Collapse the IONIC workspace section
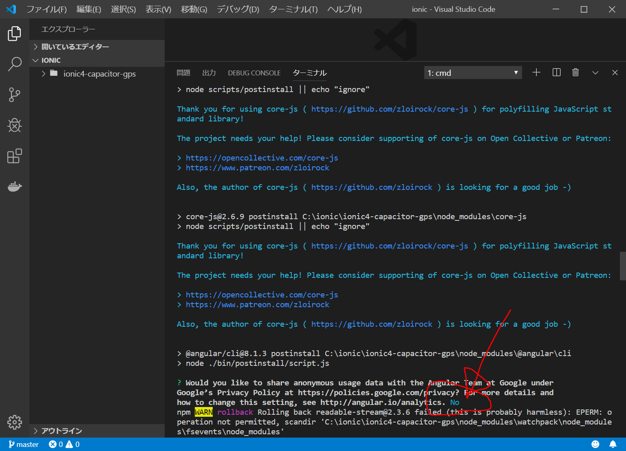This screenshot has width=626, height=451. [x=51, y=60]
